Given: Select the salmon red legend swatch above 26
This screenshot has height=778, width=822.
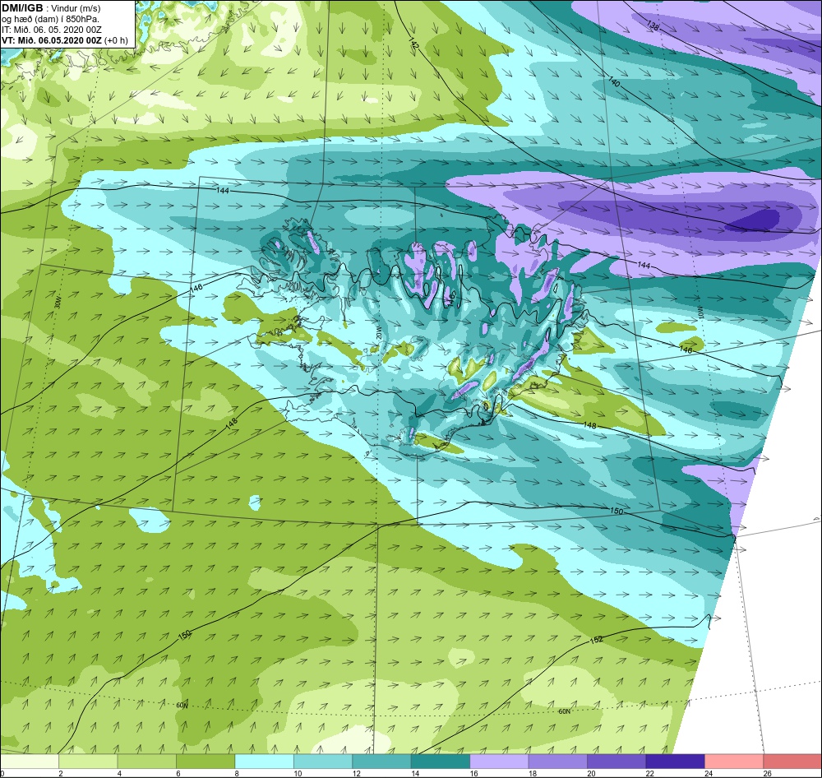Looking at the screenshot, I should tap(792, 761).
